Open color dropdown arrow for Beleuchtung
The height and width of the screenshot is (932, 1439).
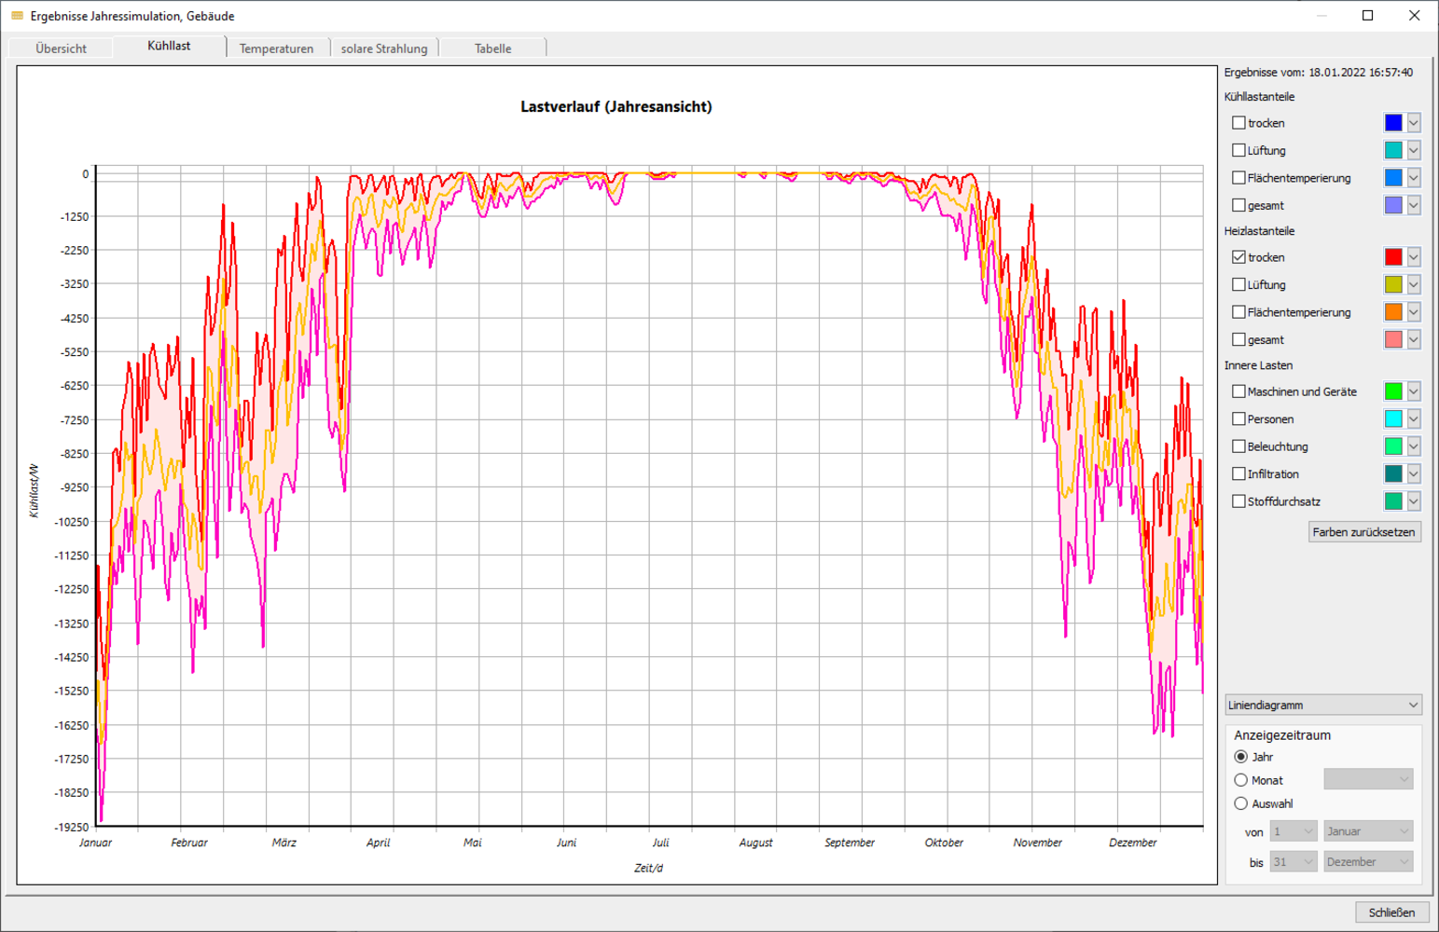tap(1414, 446)
